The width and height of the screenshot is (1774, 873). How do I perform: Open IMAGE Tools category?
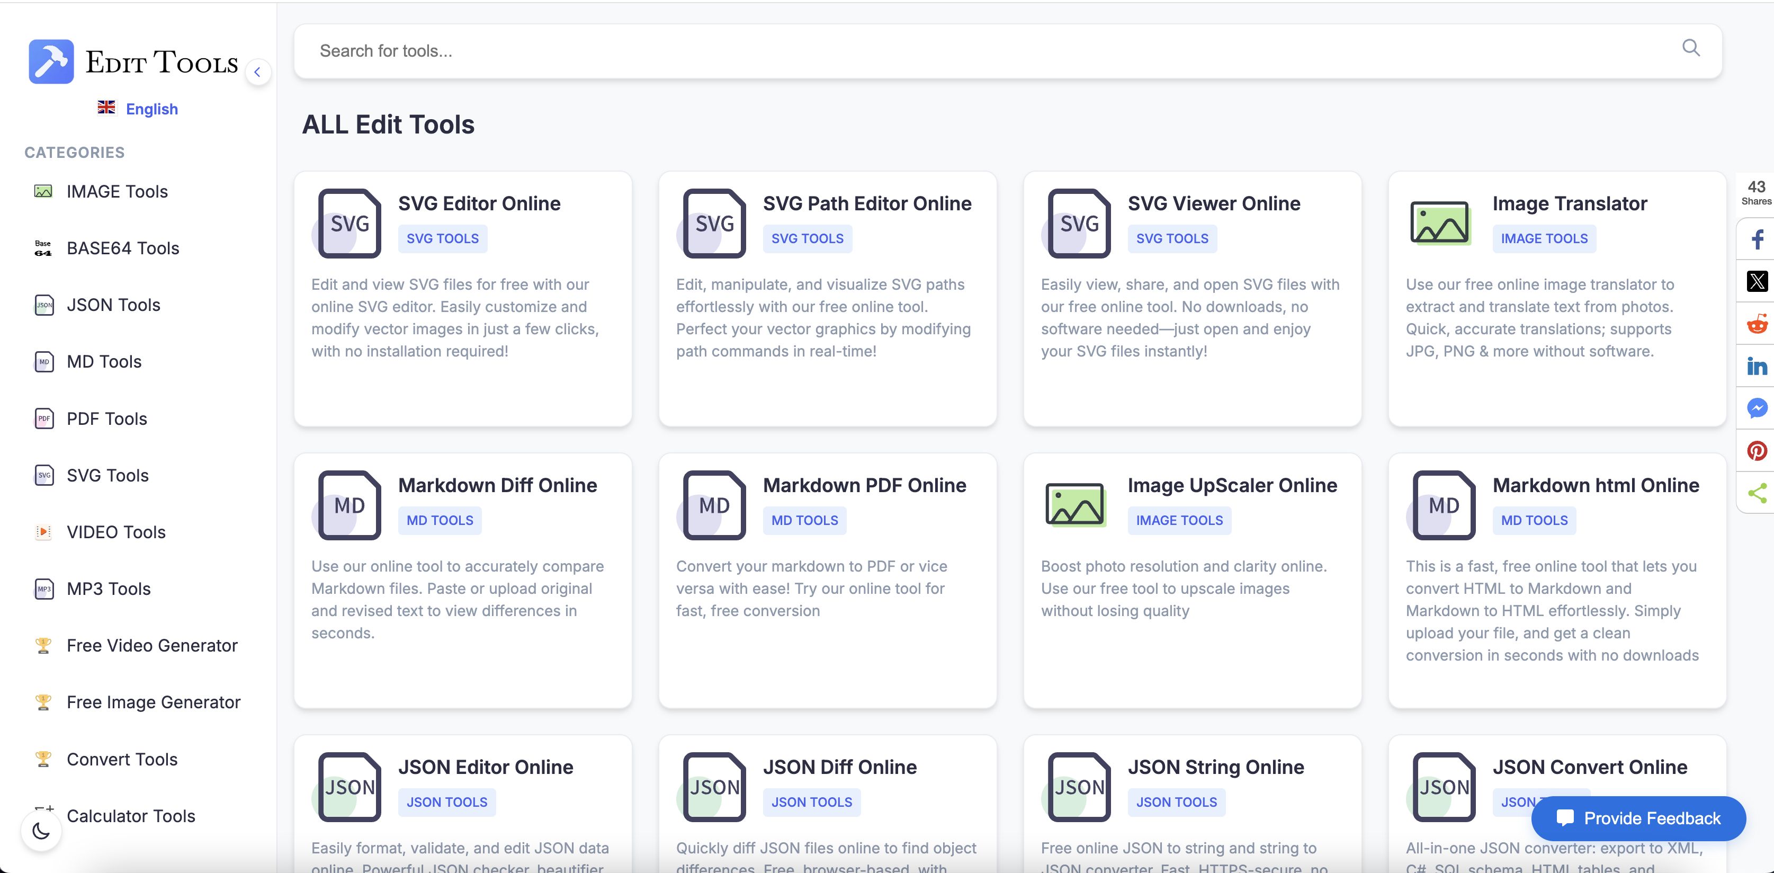coord(117,192)
